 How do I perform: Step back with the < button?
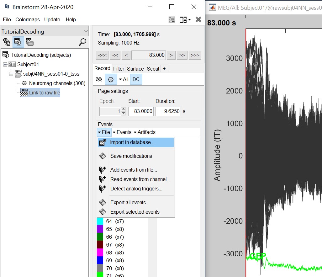(126, 55)
